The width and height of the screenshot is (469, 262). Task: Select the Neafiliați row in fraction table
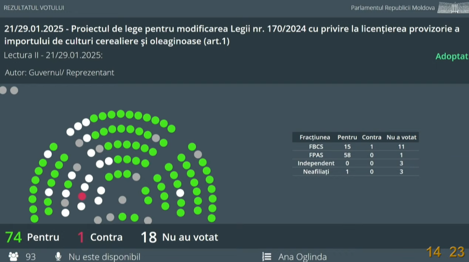[356, 172]
